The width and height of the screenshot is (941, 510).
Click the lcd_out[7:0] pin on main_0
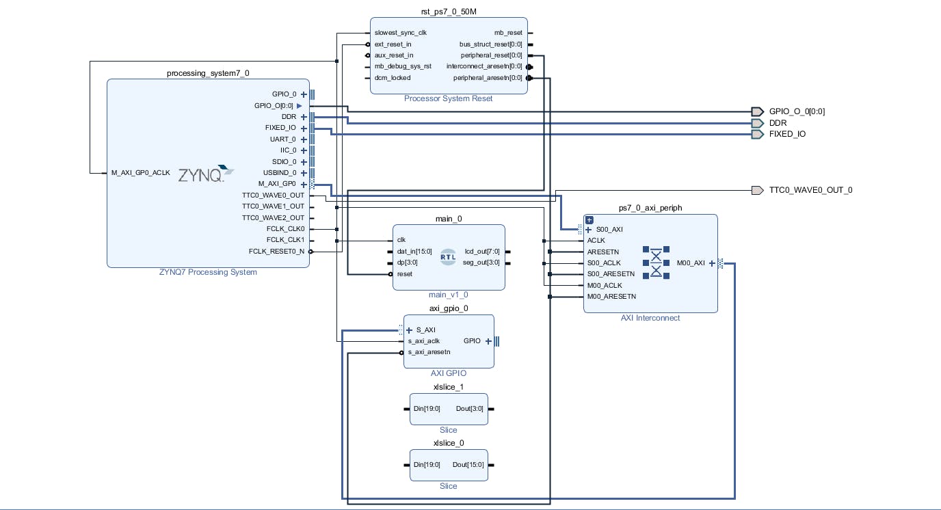482,252
